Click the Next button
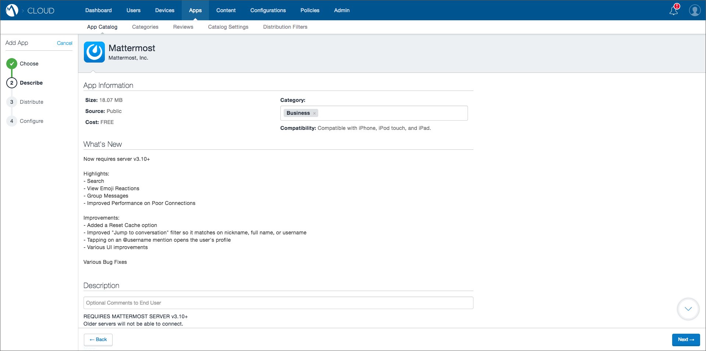This screenshot has width=706, height=351. pos(686,340)
